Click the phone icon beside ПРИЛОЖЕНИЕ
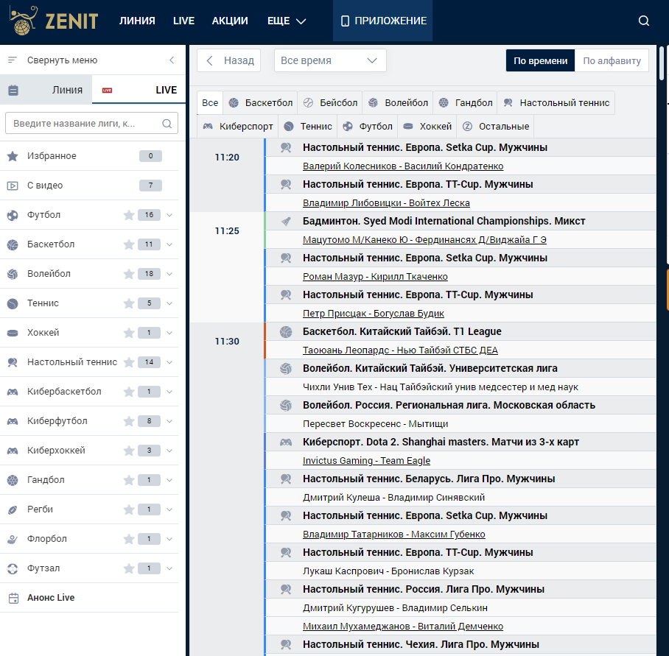Screen dimensions: 669x656 345,21
